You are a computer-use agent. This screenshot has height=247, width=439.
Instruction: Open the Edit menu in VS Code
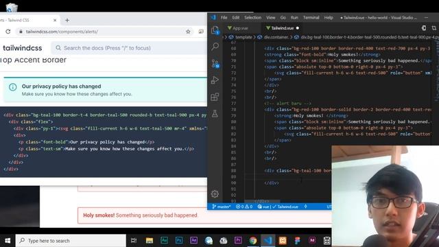(x=236, y=18)
